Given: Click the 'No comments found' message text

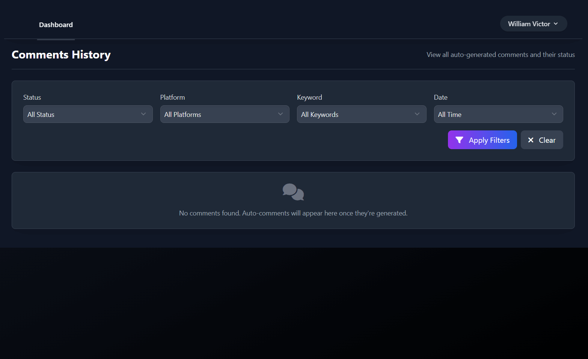Looking at the screenshot, I should pyautogui.click(x=293, y=213).
